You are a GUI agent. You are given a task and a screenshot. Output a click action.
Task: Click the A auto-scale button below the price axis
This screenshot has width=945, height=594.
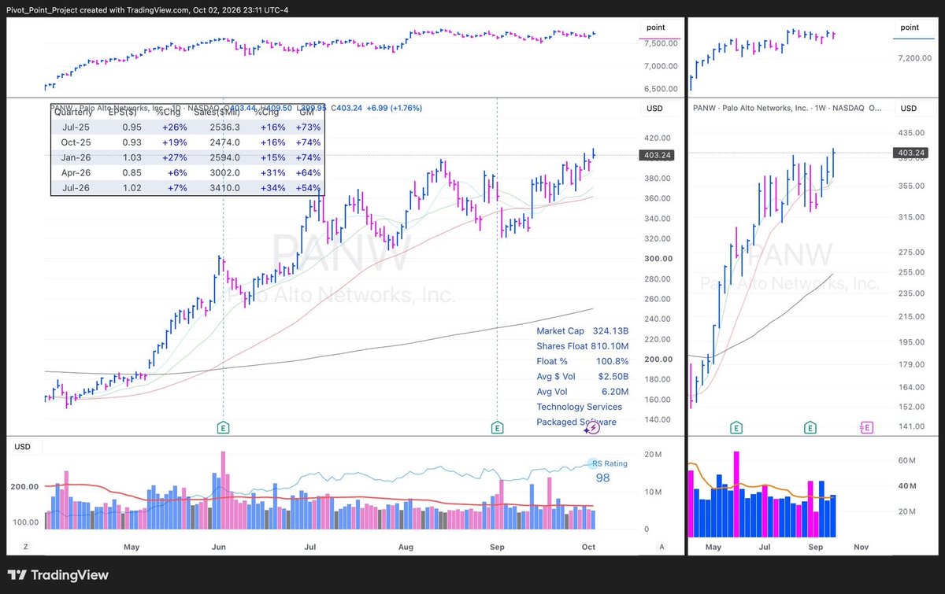(661, 547)
